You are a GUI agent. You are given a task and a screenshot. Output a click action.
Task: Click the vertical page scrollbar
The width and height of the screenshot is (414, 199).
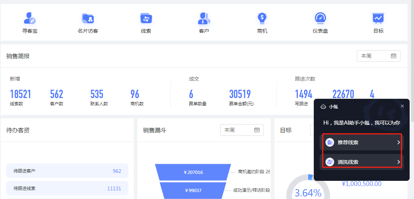pos(412,61)
